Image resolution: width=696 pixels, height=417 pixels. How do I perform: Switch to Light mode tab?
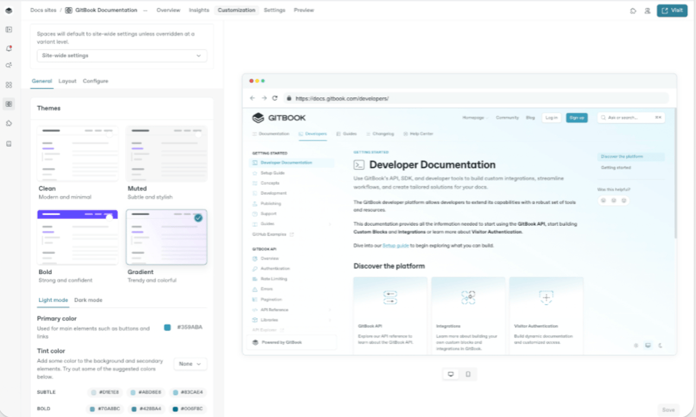pos(53,300)
